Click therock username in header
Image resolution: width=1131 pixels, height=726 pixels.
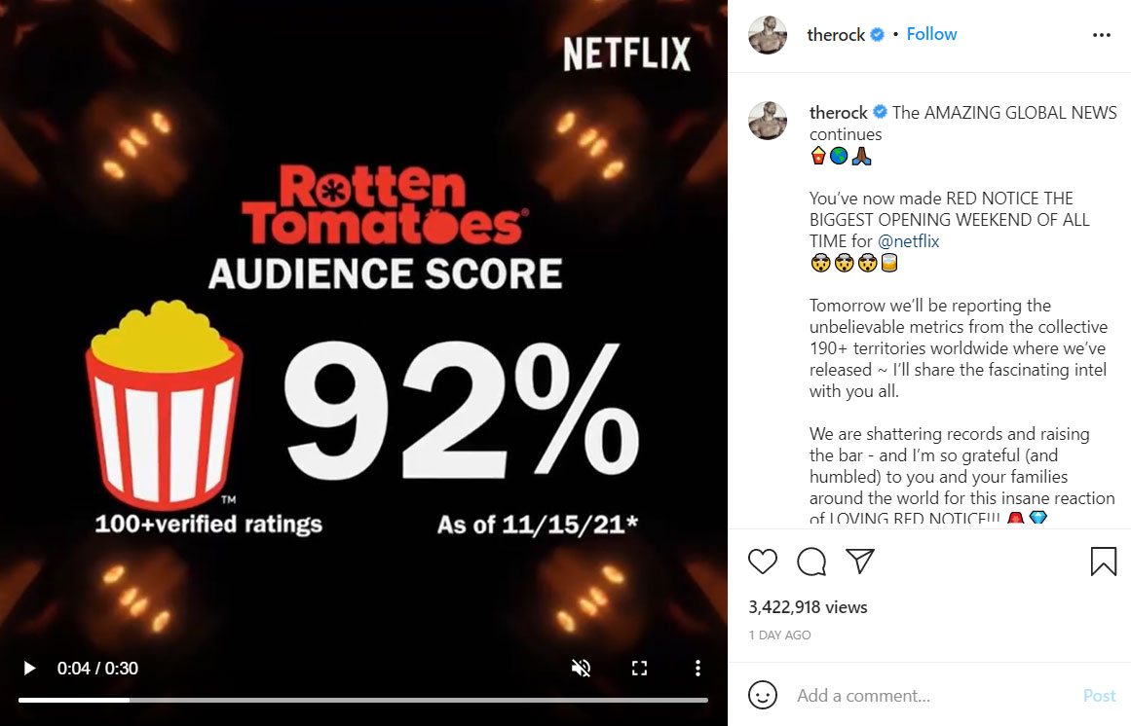pyautogui.click(x=836, y=35)
